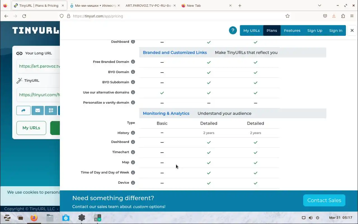The image size is (358, 224).
Task: Open Firefox extensions puzzle icon
Action: coord(343,16)
